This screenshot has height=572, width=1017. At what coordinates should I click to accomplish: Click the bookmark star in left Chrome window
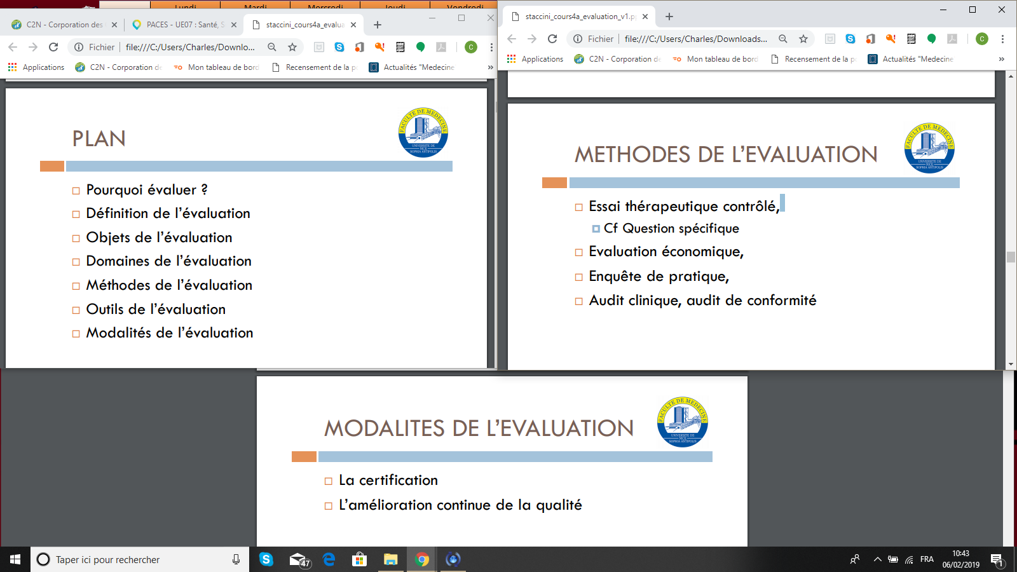tap(292, 47)
